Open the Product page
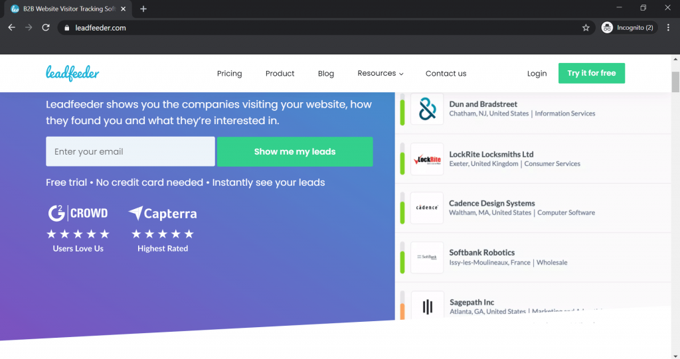This screenshot has width=680, height=359. 280,73
